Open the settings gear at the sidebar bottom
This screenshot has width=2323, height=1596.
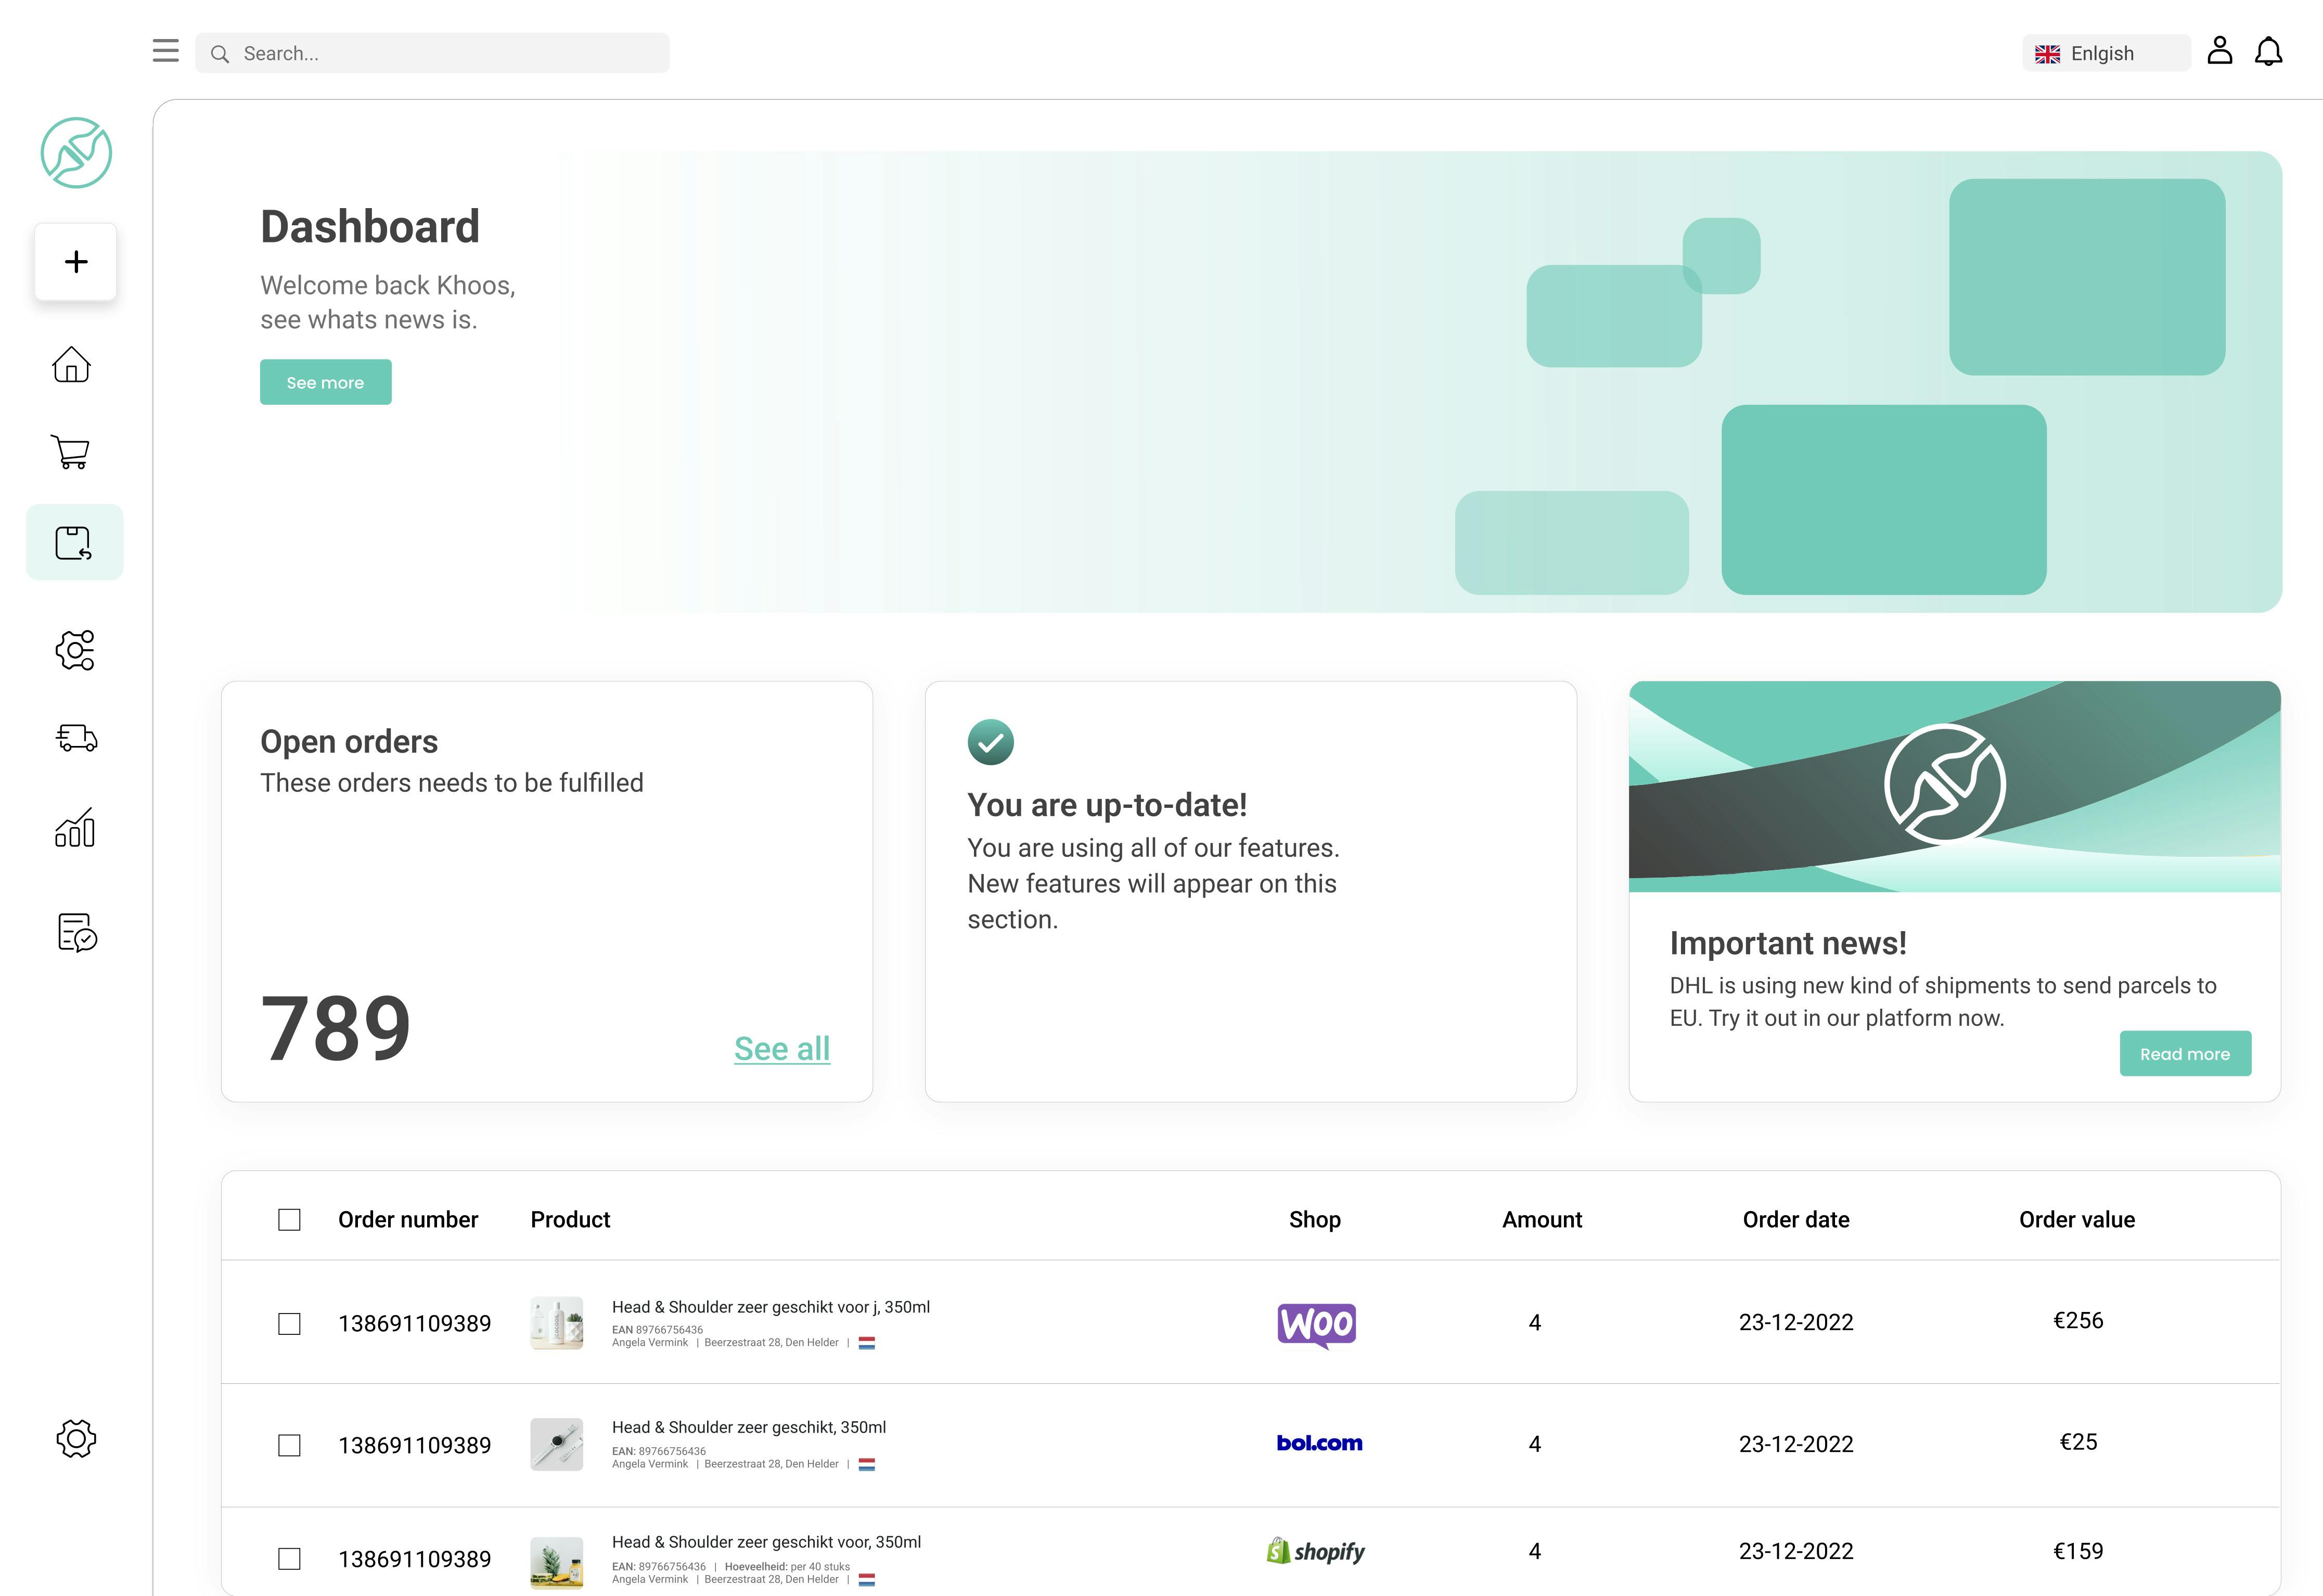[76, 1438]
